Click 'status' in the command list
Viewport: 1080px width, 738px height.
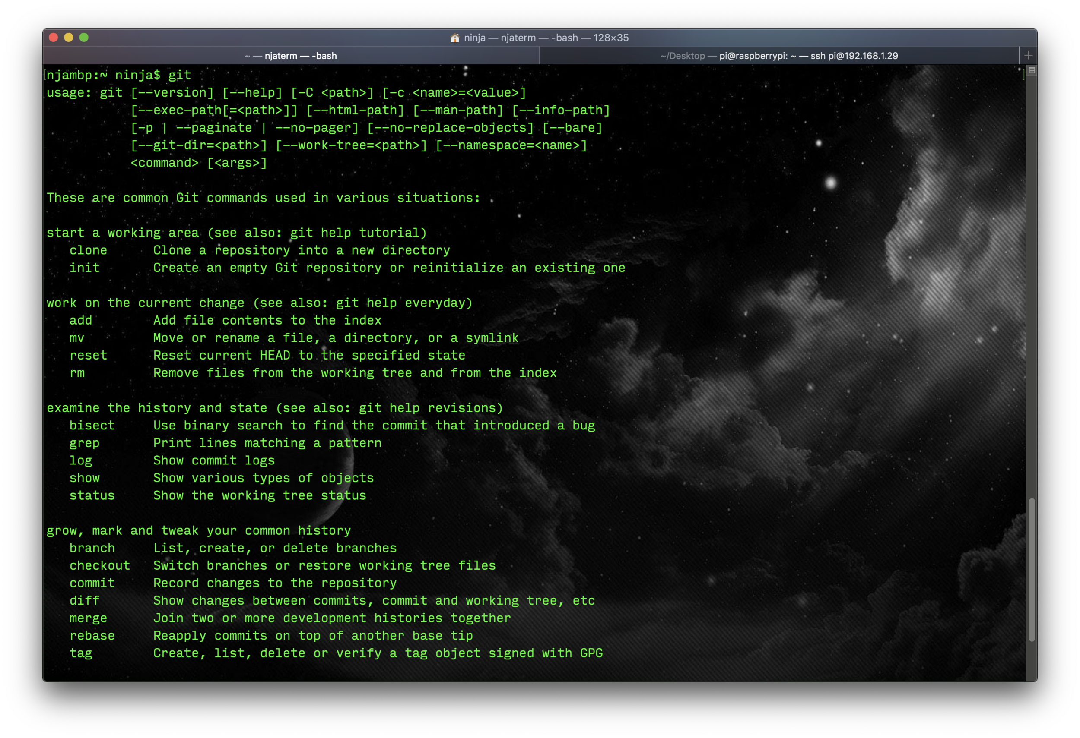click(92, 496)
